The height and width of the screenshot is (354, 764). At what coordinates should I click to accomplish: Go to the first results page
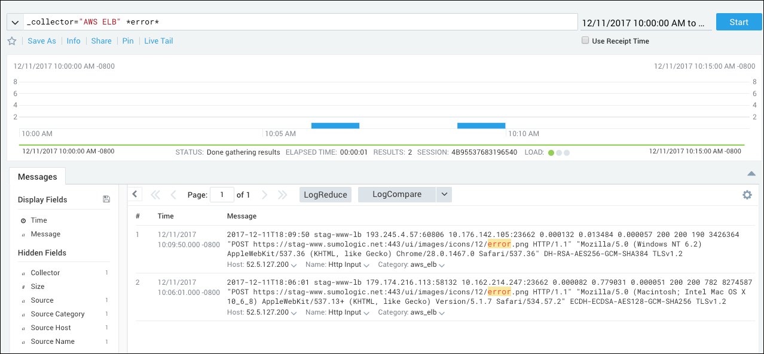pos(155,195)
